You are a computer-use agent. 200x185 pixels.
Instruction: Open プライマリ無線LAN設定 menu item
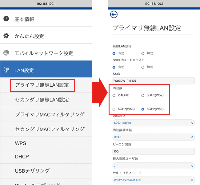click(x=42, y=85)
